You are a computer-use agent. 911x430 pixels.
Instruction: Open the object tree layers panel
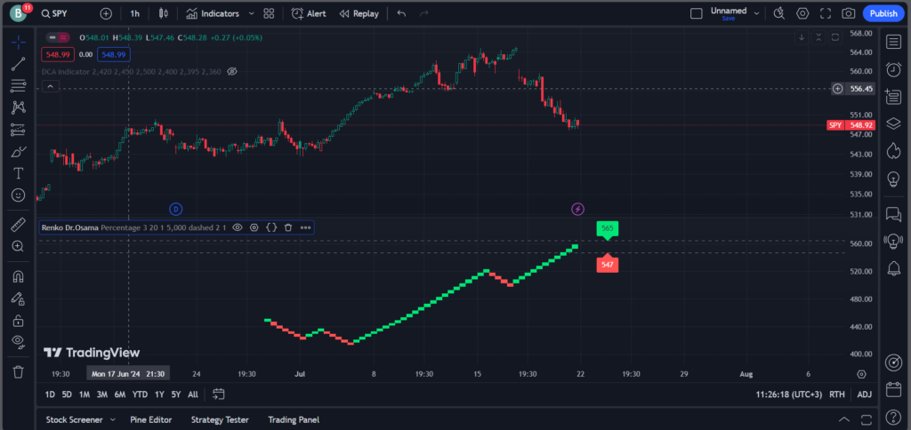pyautogui.click(x=893, y=123)
